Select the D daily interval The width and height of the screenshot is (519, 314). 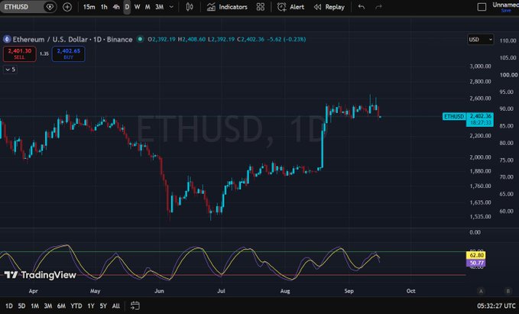(127, 7)
